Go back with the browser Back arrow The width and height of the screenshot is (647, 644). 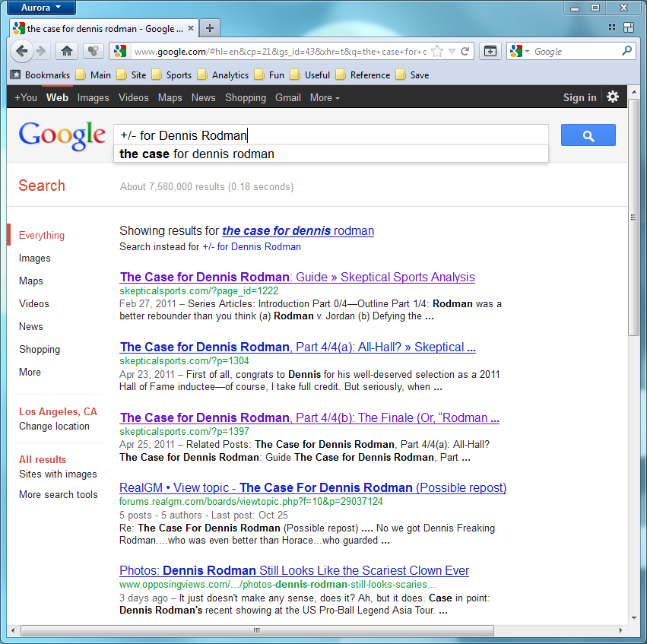pyautogui.click(x=21, y=51)
